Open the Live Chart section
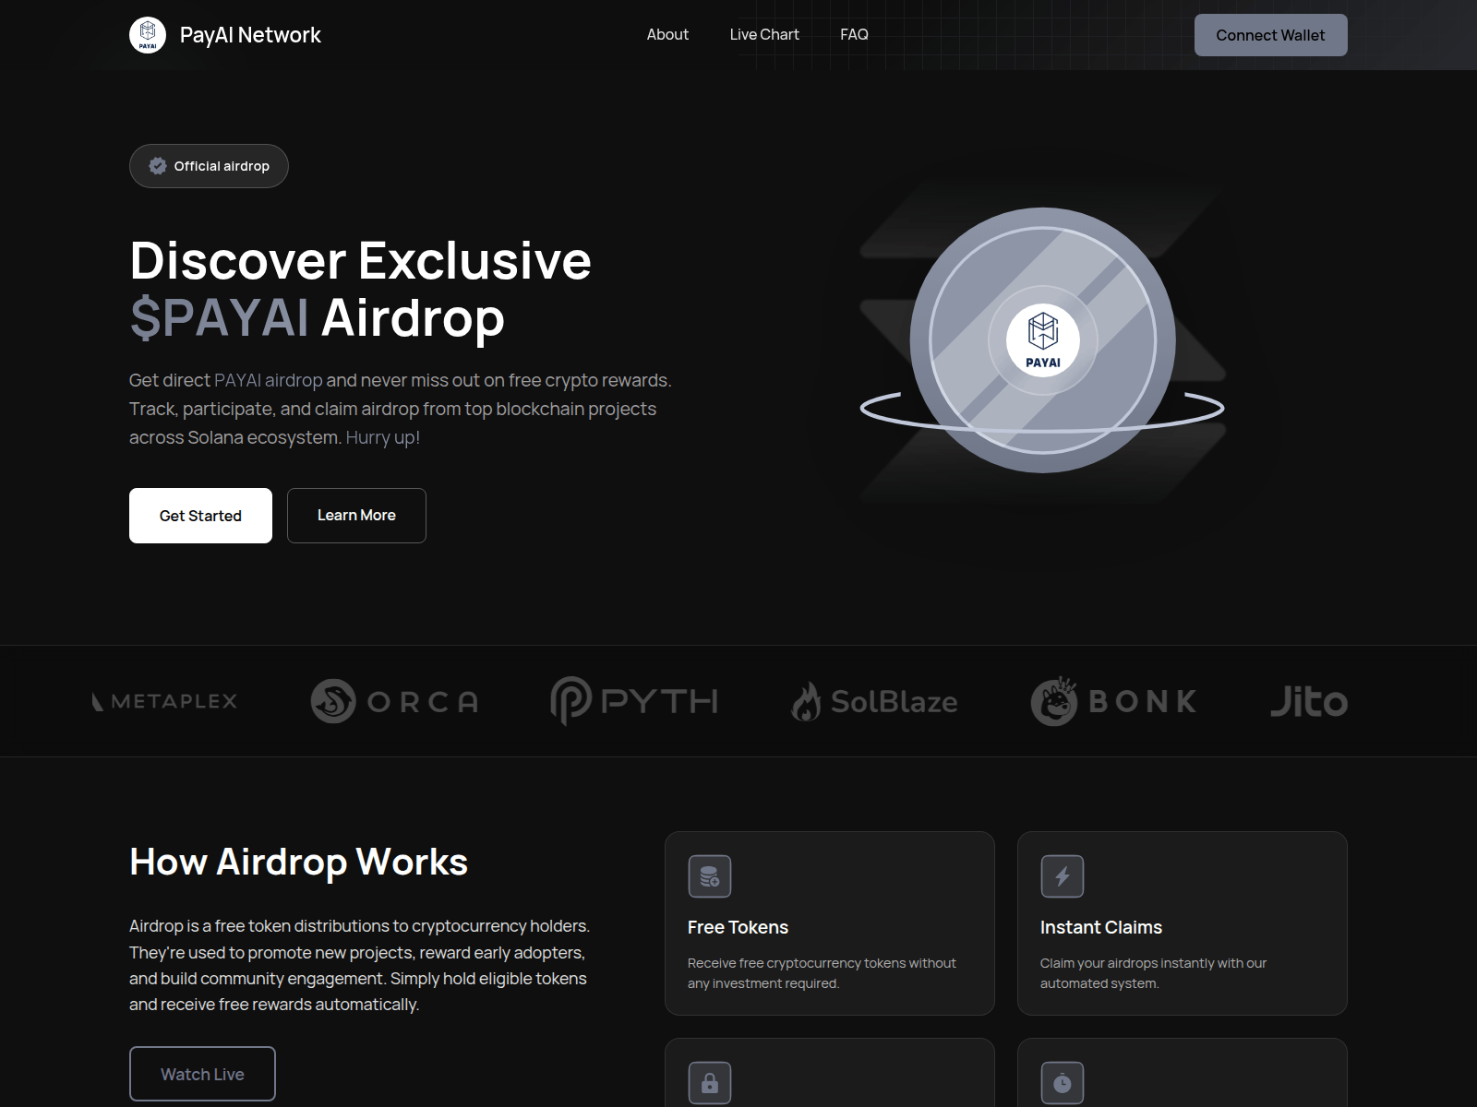This screenshot has width=1477, height=1107. (x=763, y=34)
